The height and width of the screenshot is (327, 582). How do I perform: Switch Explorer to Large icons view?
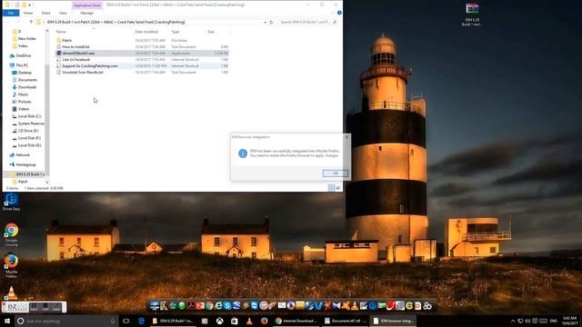338,188
